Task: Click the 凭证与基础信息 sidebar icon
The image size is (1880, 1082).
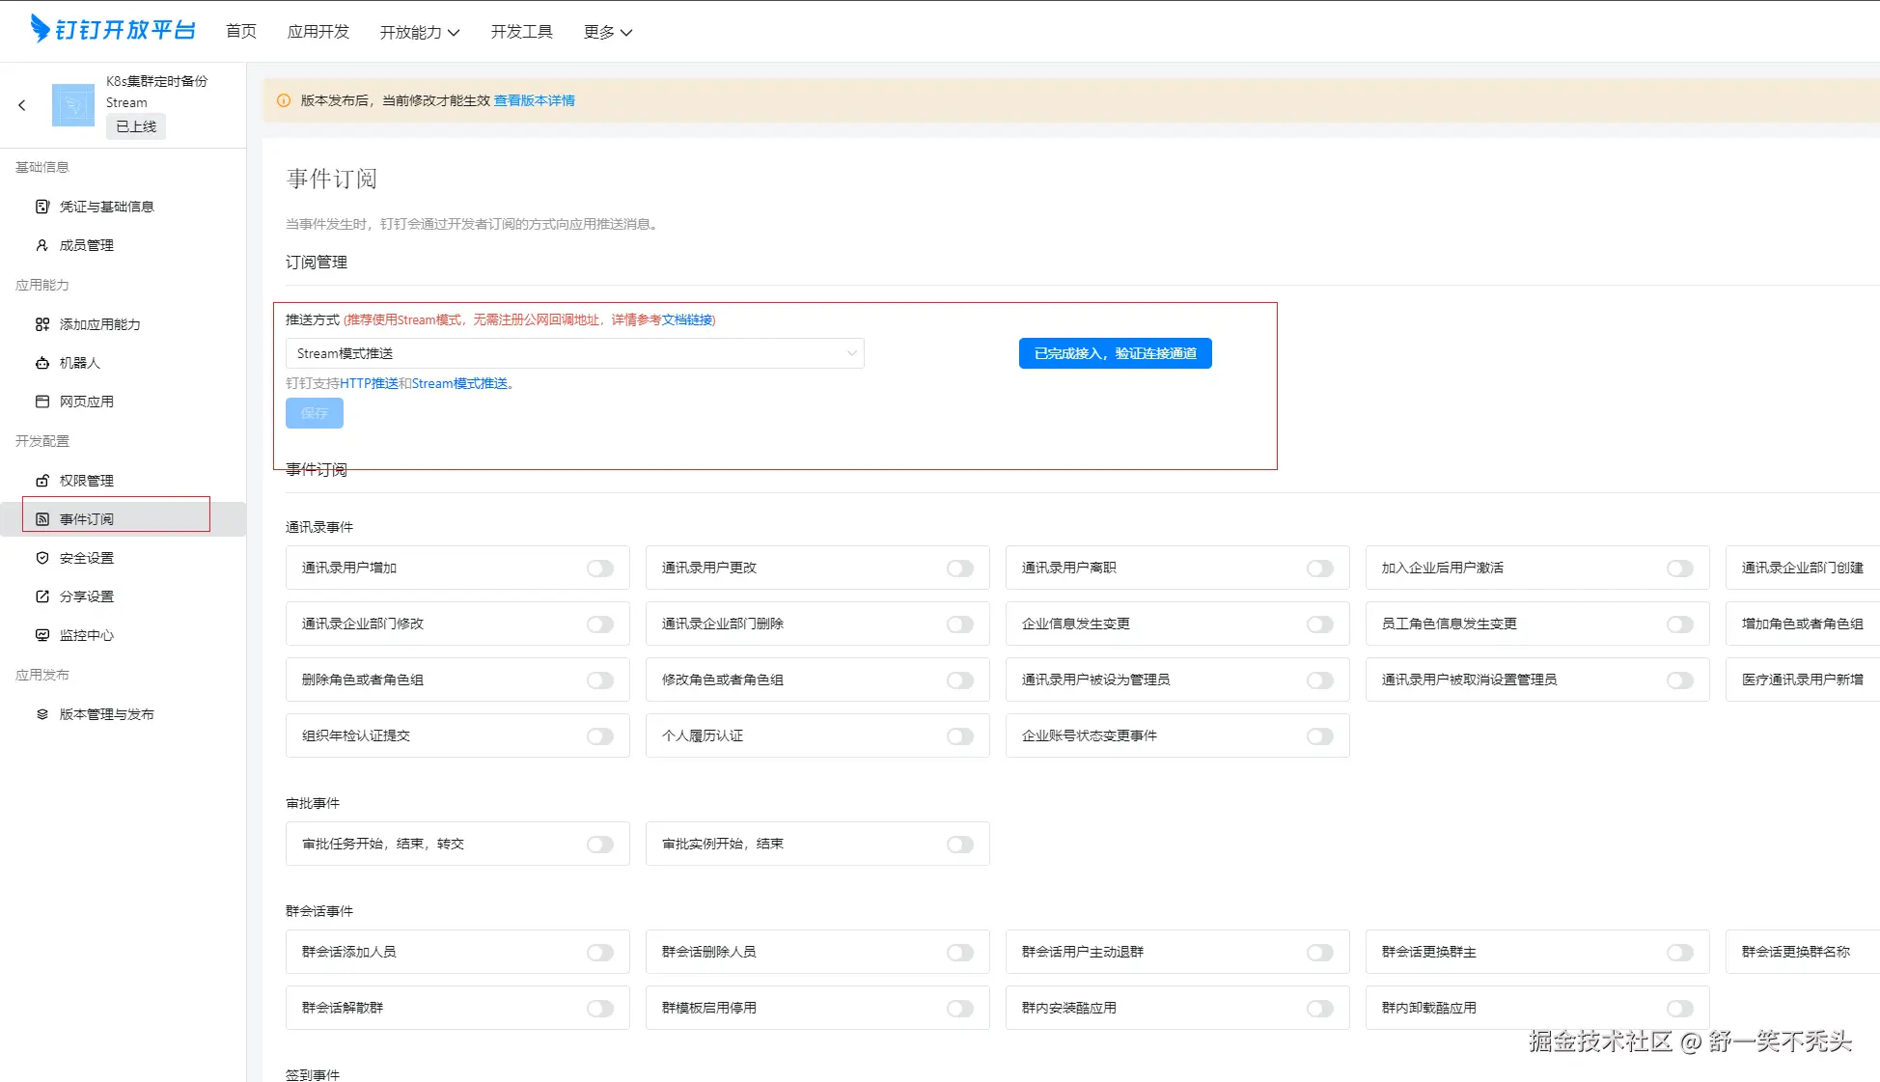Action: (x=41, y=207)
